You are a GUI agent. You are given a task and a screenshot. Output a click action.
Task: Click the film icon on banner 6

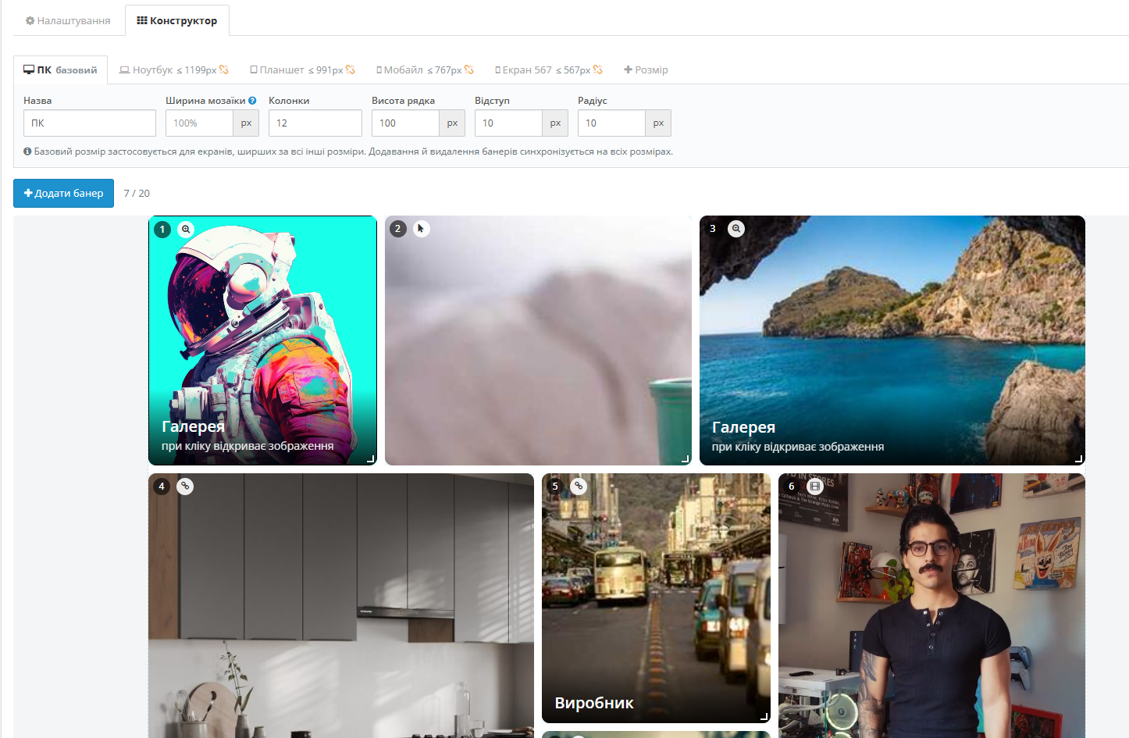click(815, 487)
